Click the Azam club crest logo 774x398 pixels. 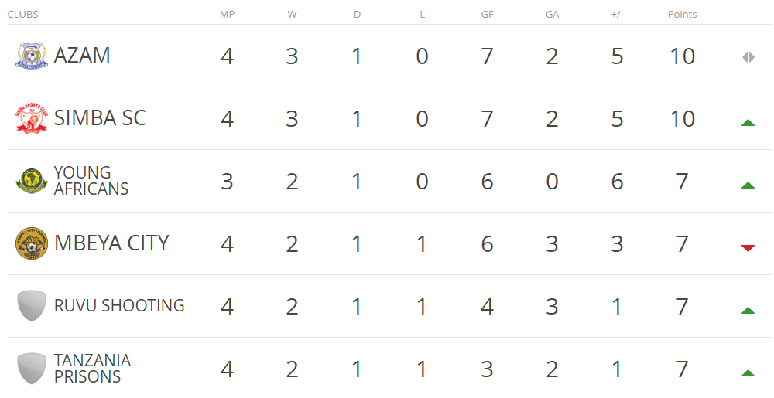(32, 56)
